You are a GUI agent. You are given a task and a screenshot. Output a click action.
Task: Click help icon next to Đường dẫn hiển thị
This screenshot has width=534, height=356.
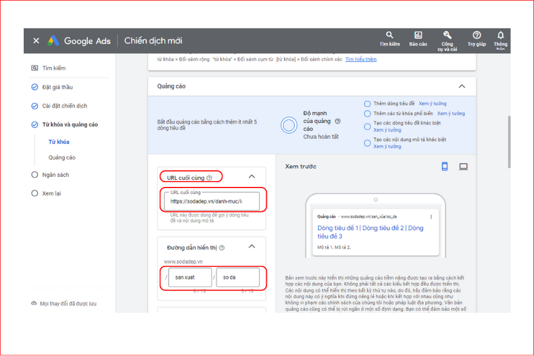222,247
